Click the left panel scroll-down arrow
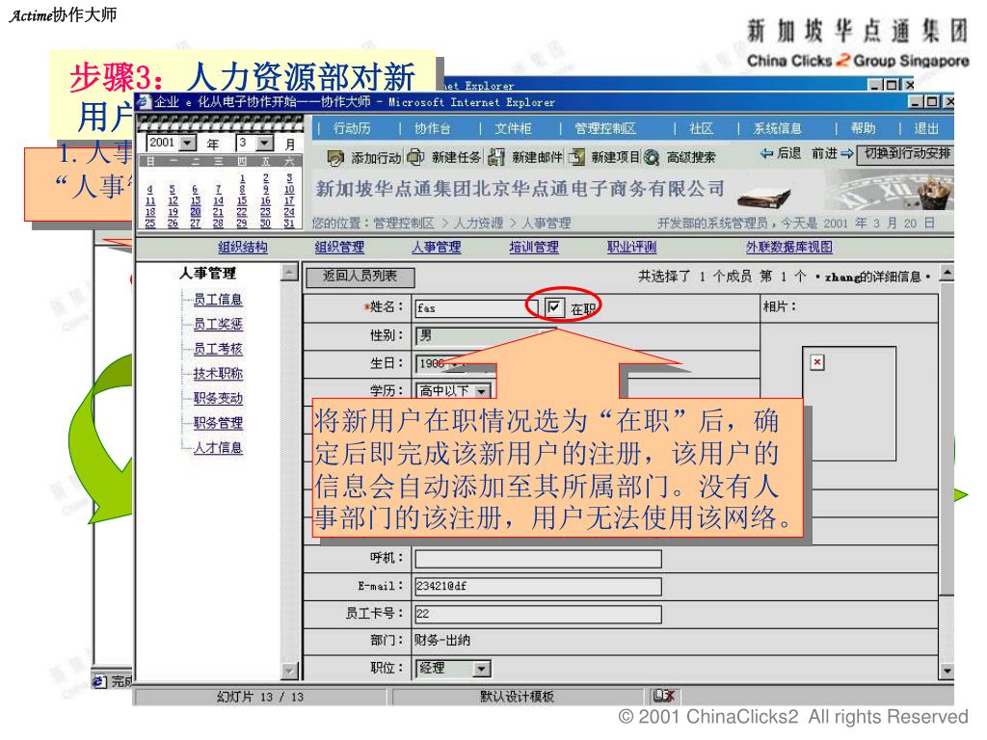 (289, 671)
